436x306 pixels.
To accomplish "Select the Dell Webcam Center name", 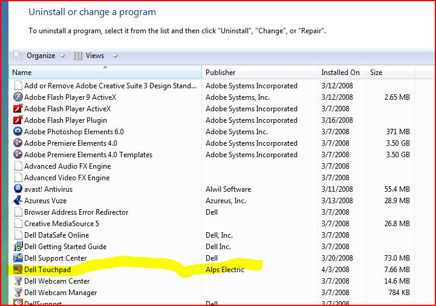I will (57, 281).
